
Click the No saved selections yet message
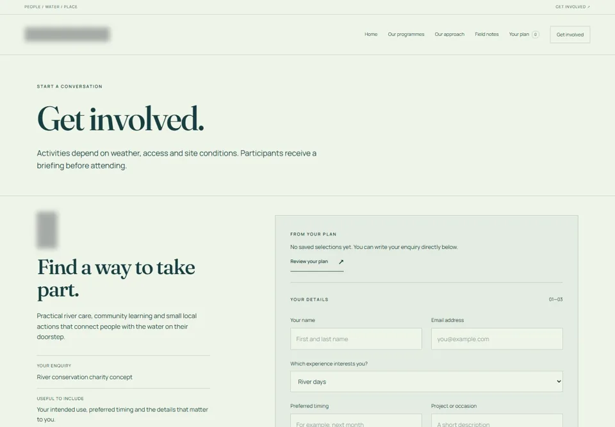coord(373,247)
